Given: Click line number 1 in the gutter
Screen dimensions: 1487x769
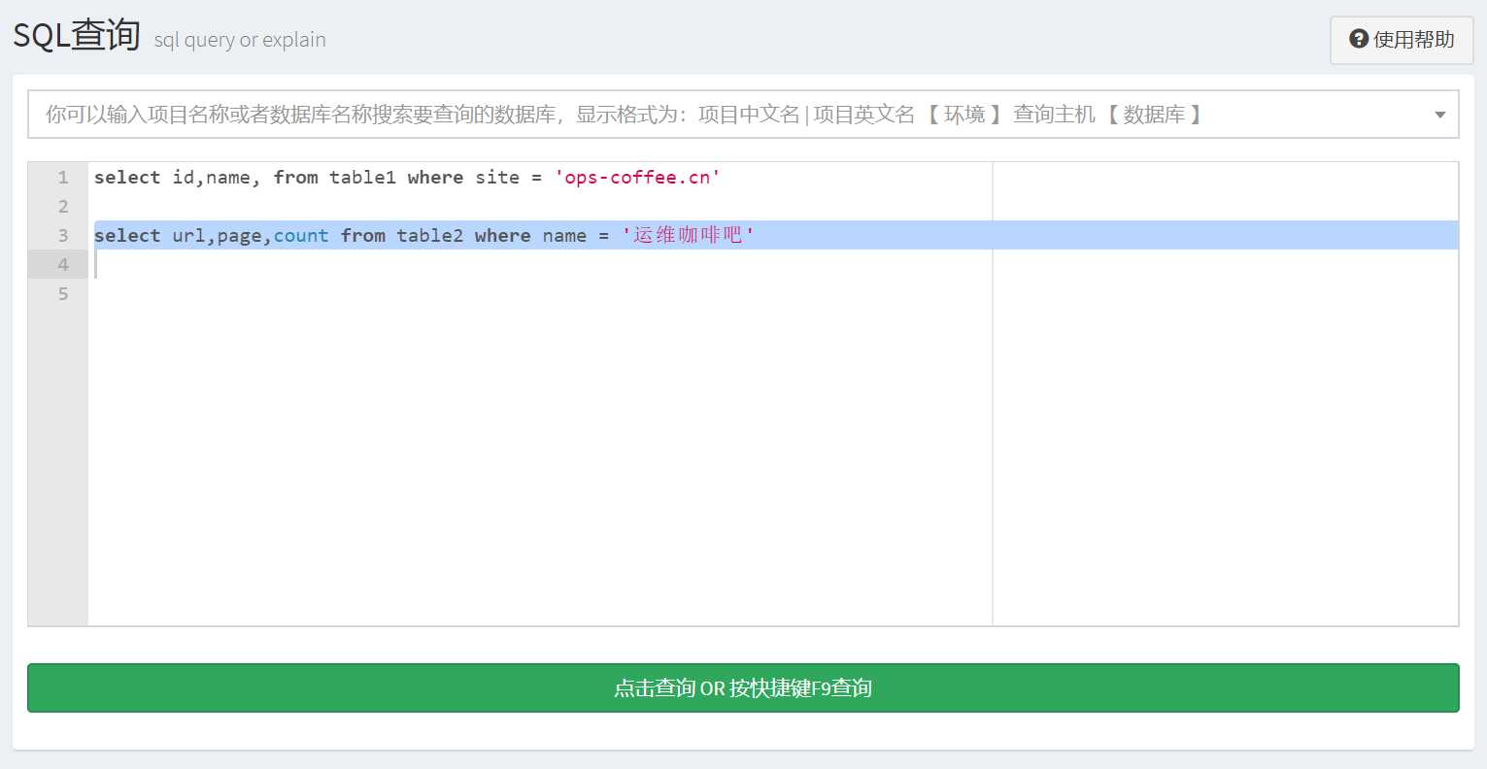Looking at the screenshot, I should (63, 178).
